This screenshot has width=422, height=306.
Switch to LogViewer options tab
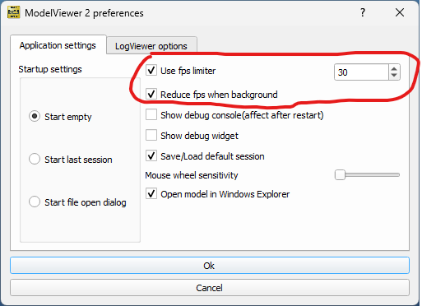click(151, 46)
